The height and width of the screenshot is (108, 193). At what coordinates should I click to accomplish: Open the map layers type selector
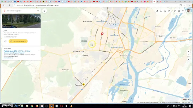(x=169, y=11)
